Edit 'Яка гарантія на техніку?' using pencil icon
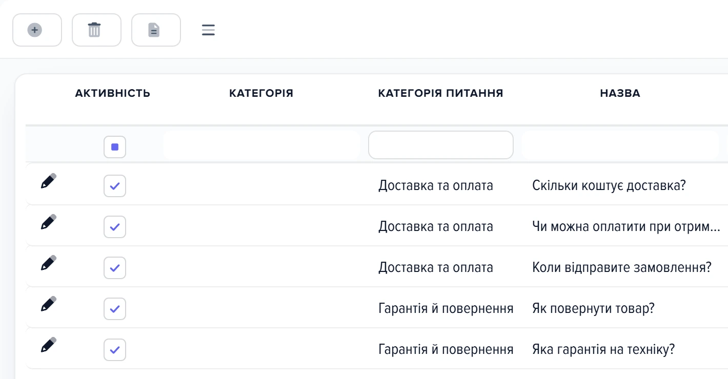Image resolution: width=728 pixels, height=379 pixels. point(48,345)
